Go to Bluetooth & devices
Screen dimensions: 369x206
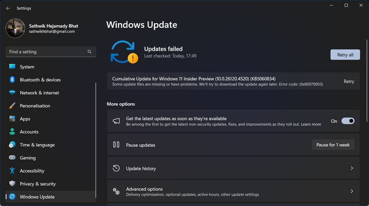pyautogui.click(x=51, y=80)
